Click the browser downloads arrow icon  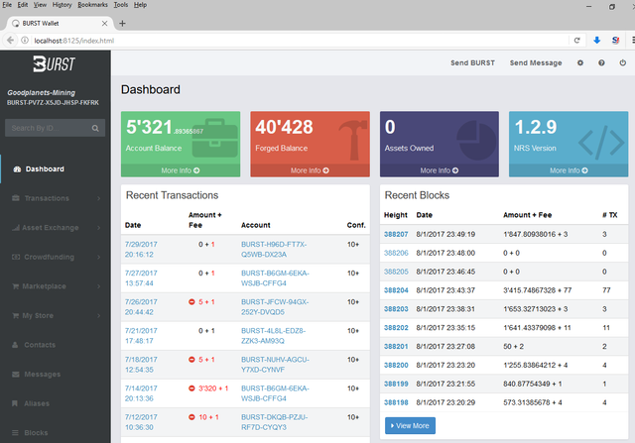(x=597, y=40)
